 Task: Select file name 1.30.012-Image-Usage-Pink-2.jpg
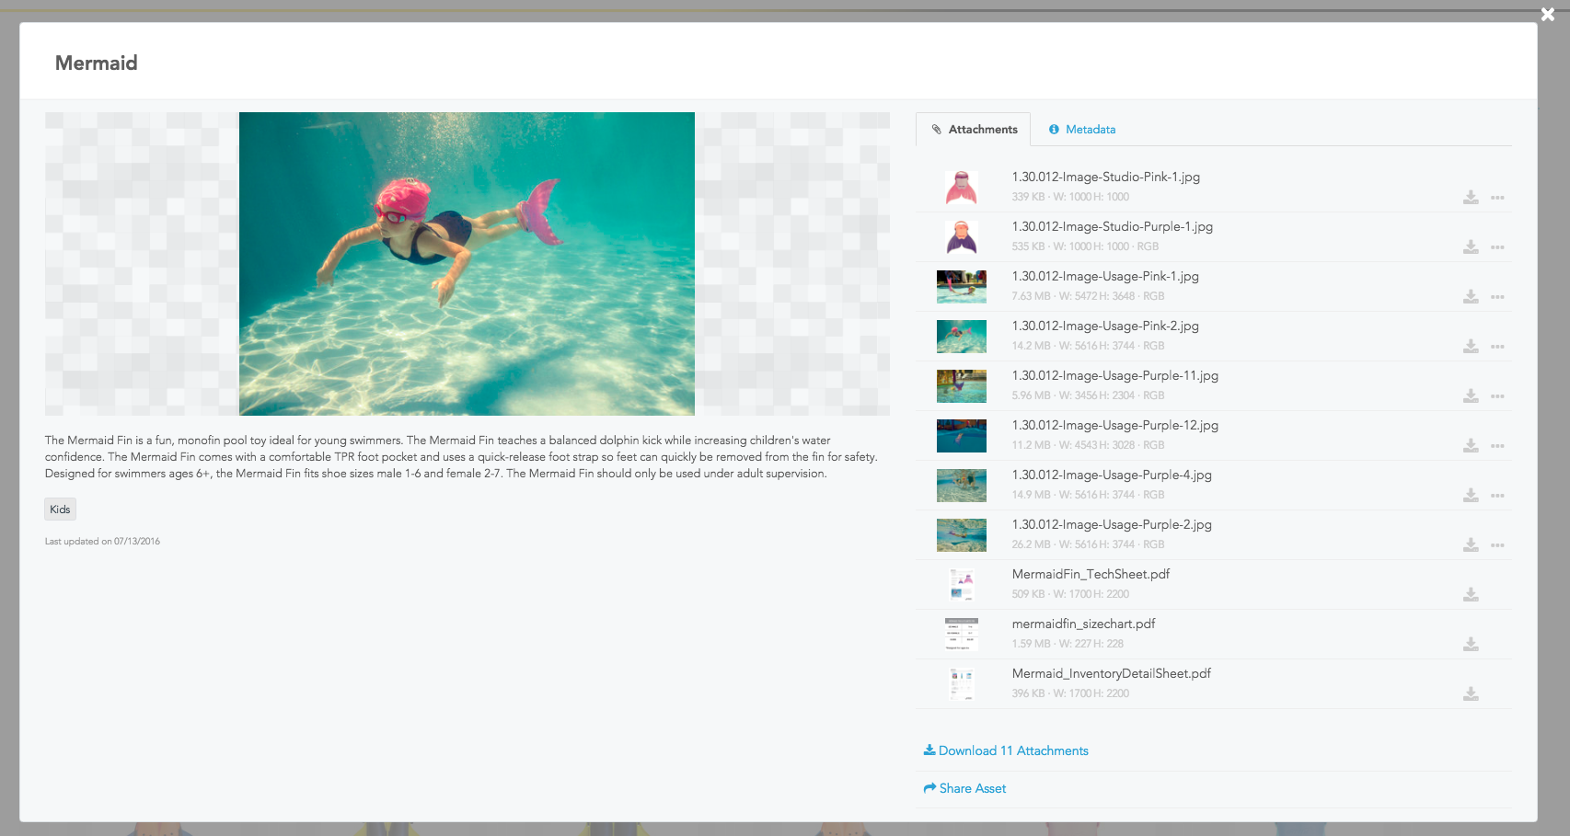[1105, 326]
